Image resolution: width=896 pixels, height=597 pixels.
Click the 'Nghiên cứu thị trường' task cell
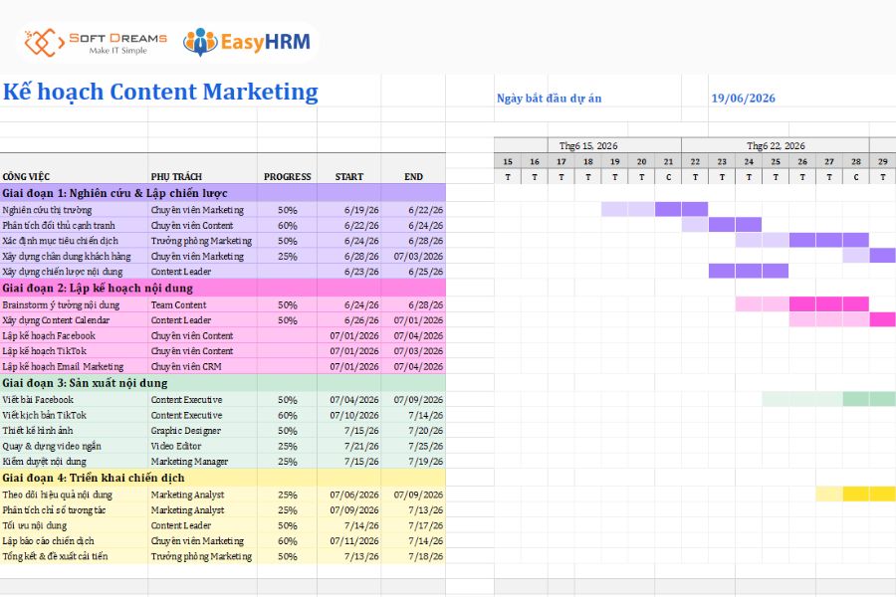click(74, 210)
